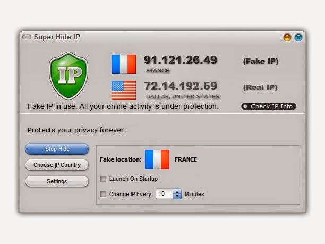The width and height of the screenshot is (325, 244).
Task: Click the FRANCE label in Fake location
Action: click(186, 159)
